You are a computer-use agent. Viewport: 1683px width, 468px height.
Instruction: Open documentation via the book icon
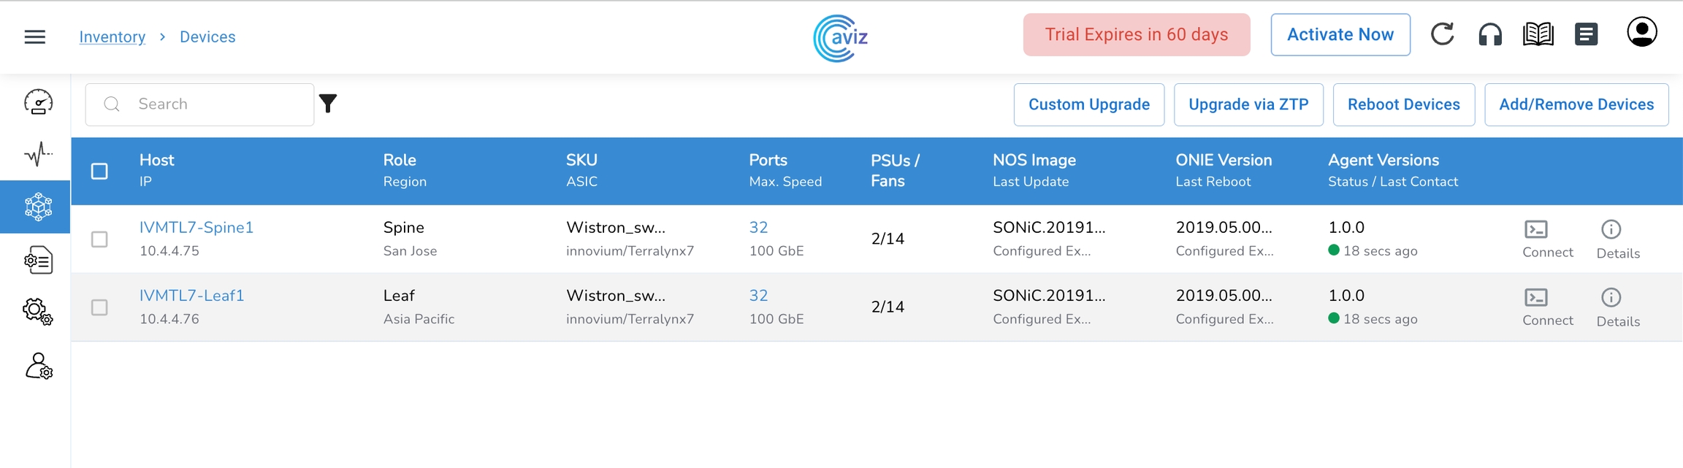[1538, 34]
